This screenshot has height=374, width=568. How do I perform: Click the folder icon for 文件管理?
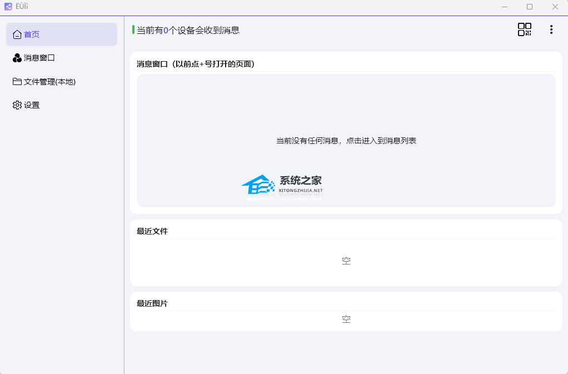[17, 82]
